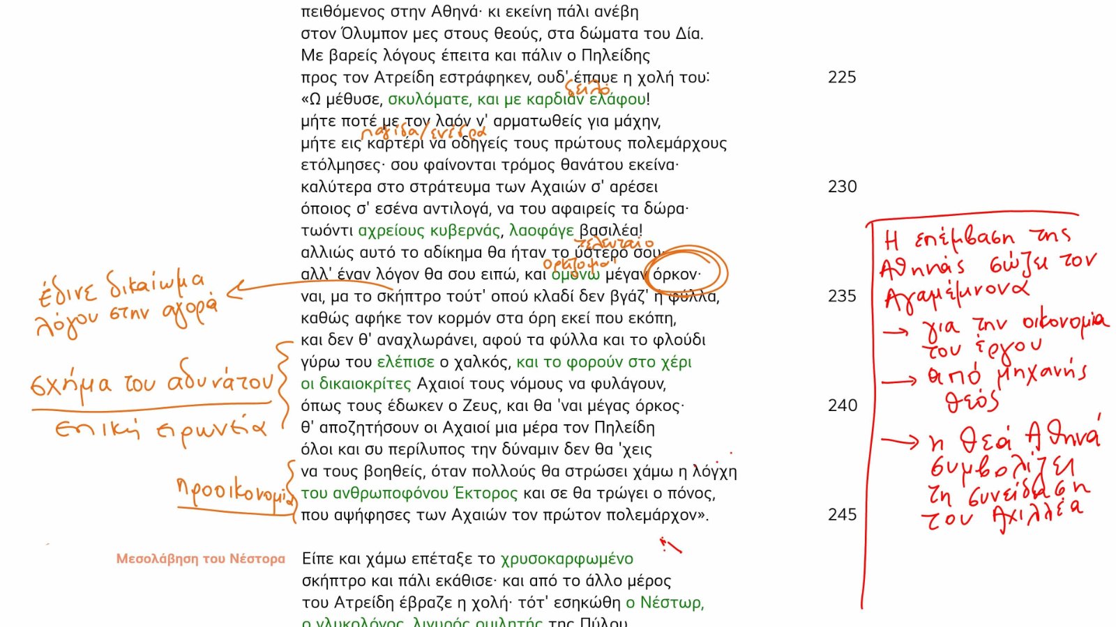Click the verse starting 'που αφήφησες των Αχαιών'
1116x627 pixels.
point(505,516)
